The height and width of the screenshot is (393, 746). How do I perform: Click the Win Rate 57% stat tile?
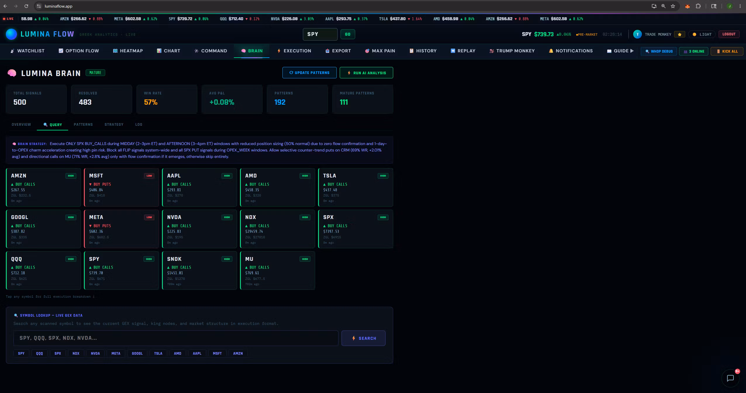(167, 99)
